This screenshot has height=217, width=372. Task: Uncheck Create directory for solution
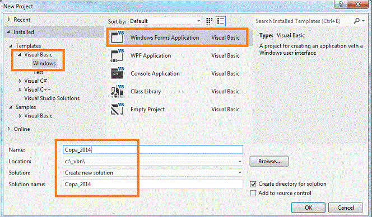click(x=253, y=184)
